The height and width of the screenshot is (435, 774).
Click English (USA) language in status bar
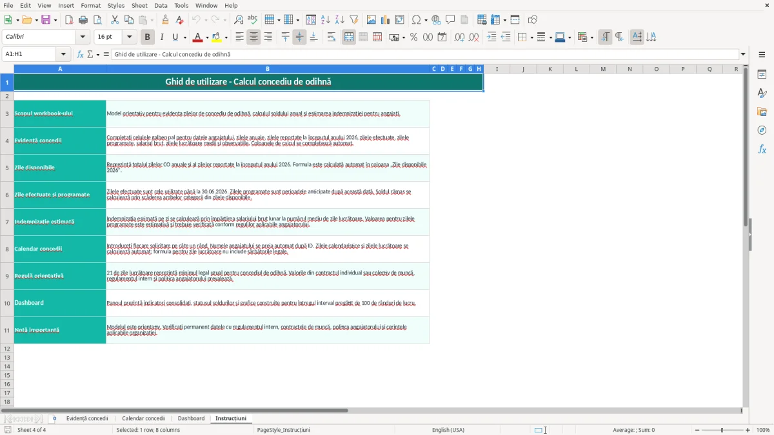tap(448, 430)
